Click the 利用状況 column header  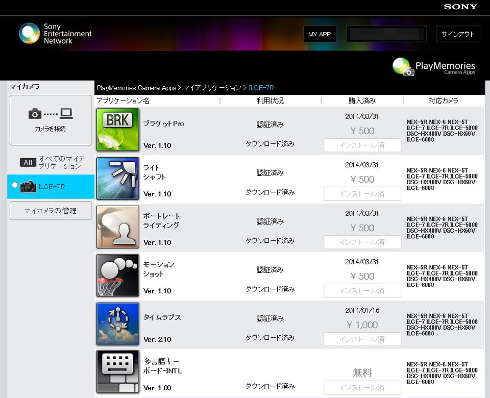point(270,101)
